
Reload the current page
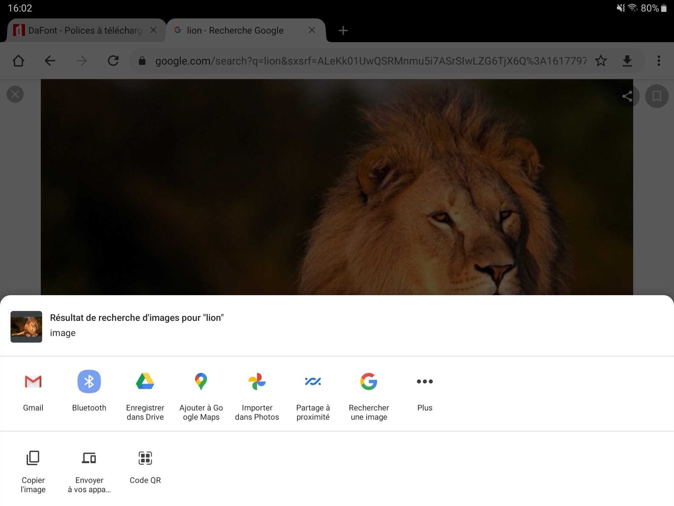pos(113,61)
